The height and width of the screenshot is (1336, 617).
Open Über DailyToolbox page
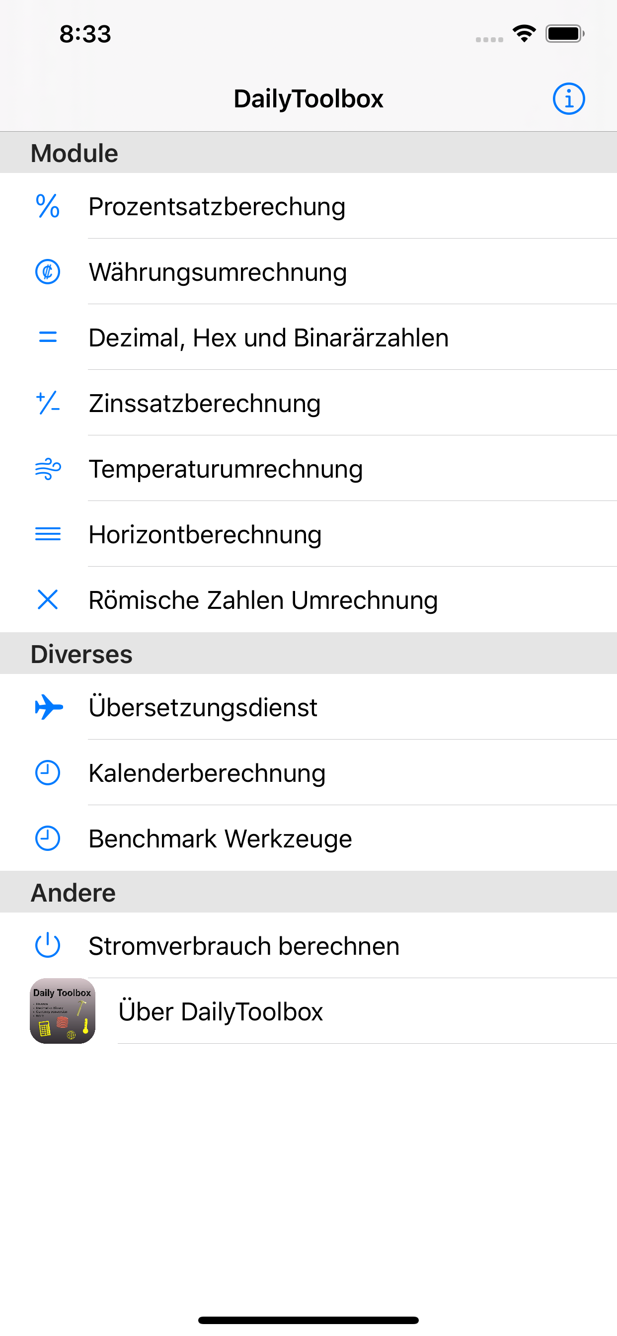click(x=308, y=1011)
